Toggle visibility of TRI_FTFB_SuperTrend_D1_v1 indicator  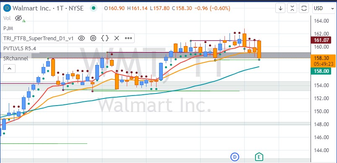(x=81, y=39)
